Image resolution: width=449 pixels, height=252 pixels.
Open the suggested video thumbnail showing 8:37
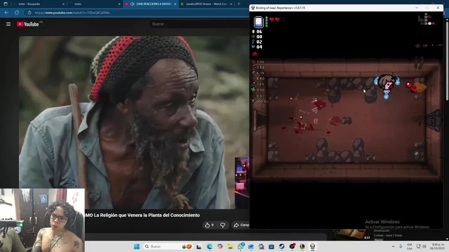click(352, 234)
